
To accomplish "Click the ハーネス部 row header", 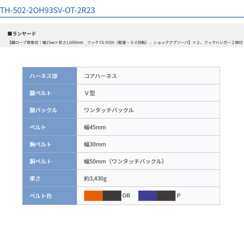I will point(50,76).
